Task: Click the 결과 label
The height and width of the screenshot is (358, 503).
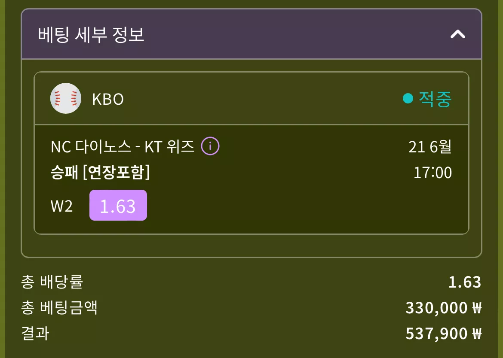Action: 35,334
